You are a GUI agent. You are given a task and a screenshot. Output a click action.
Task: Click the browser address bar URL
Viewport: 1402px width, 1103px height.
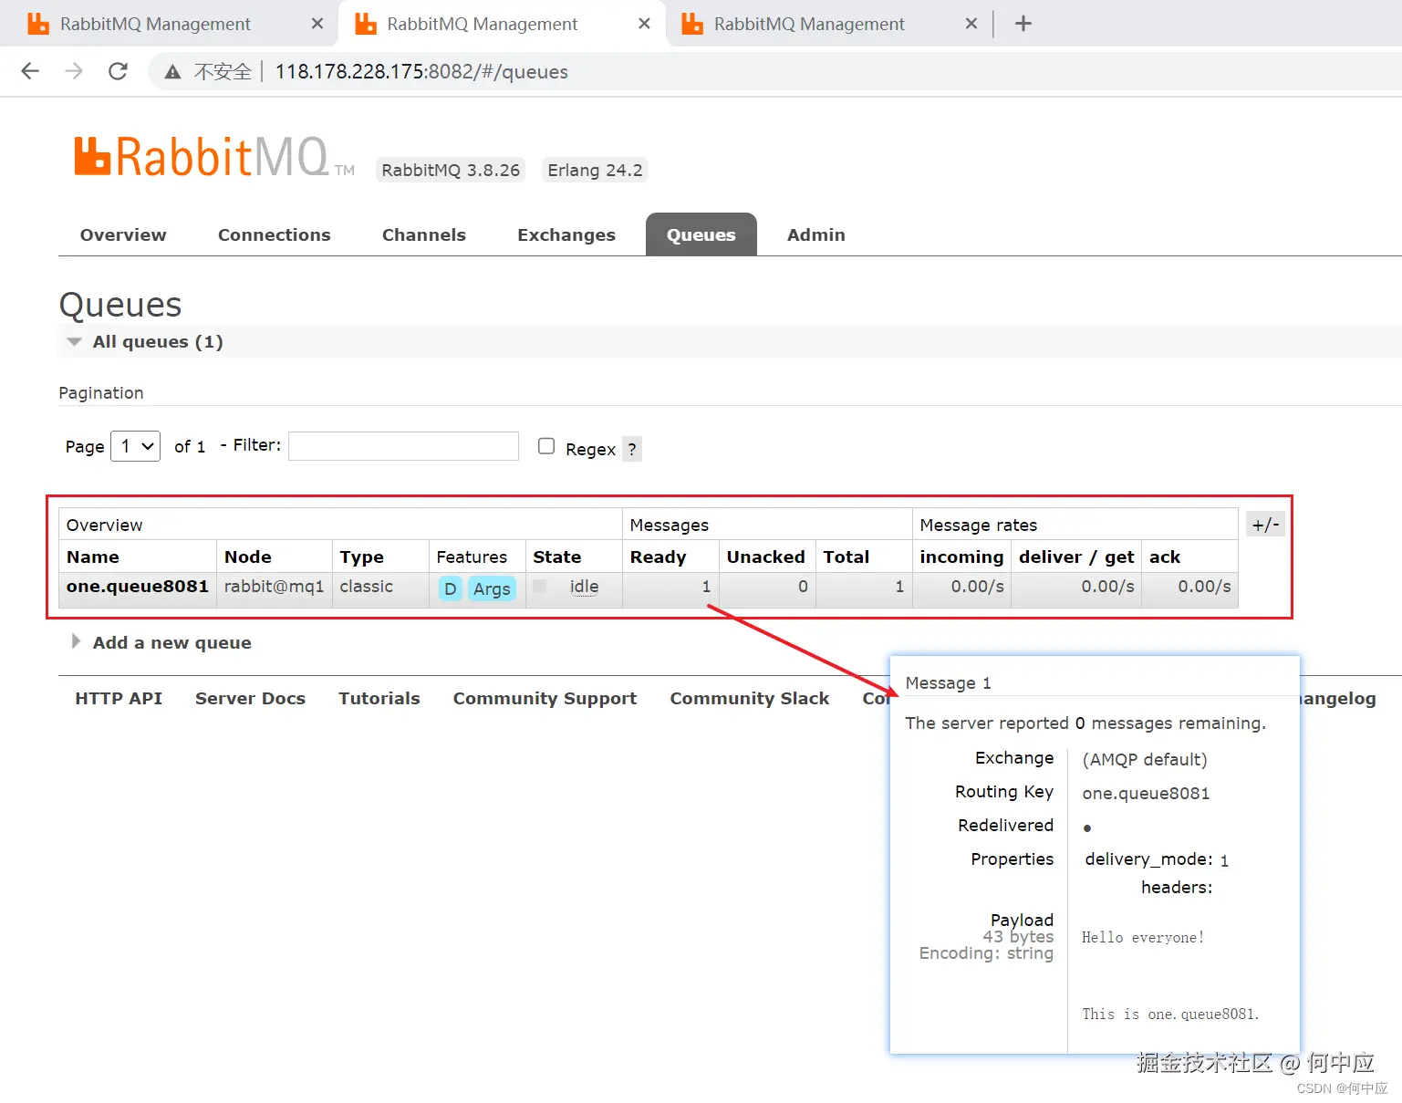(x=421, y=72)
